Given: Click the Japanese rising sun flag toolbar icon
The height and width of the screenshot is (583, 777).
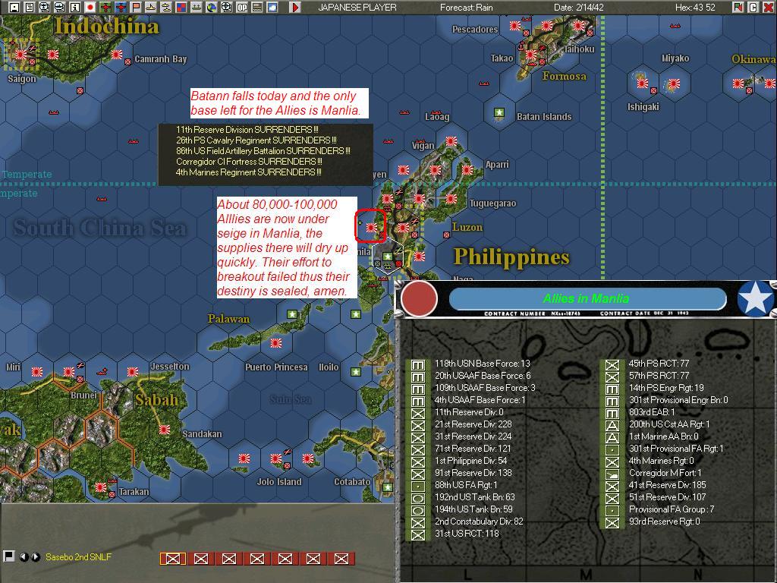Looking at the screenshot, I should (x=90, y=7).
